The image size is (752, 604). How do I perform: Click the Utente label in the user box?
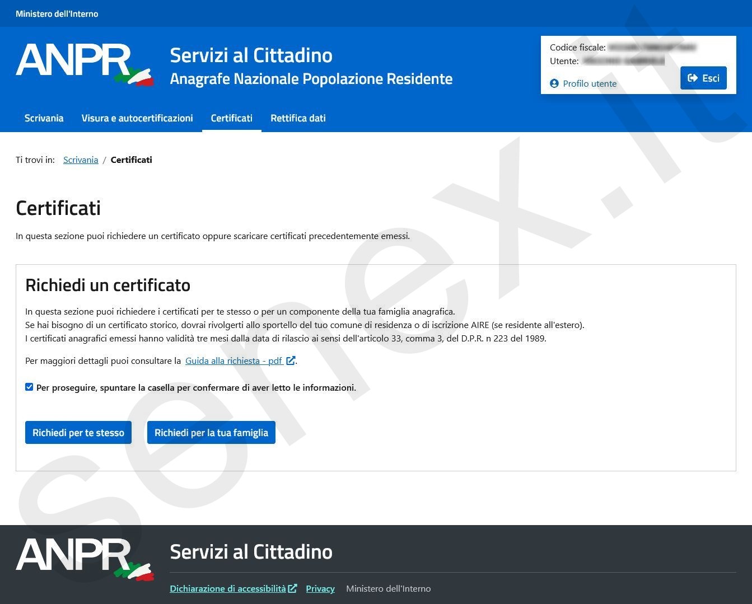(564, 61)
